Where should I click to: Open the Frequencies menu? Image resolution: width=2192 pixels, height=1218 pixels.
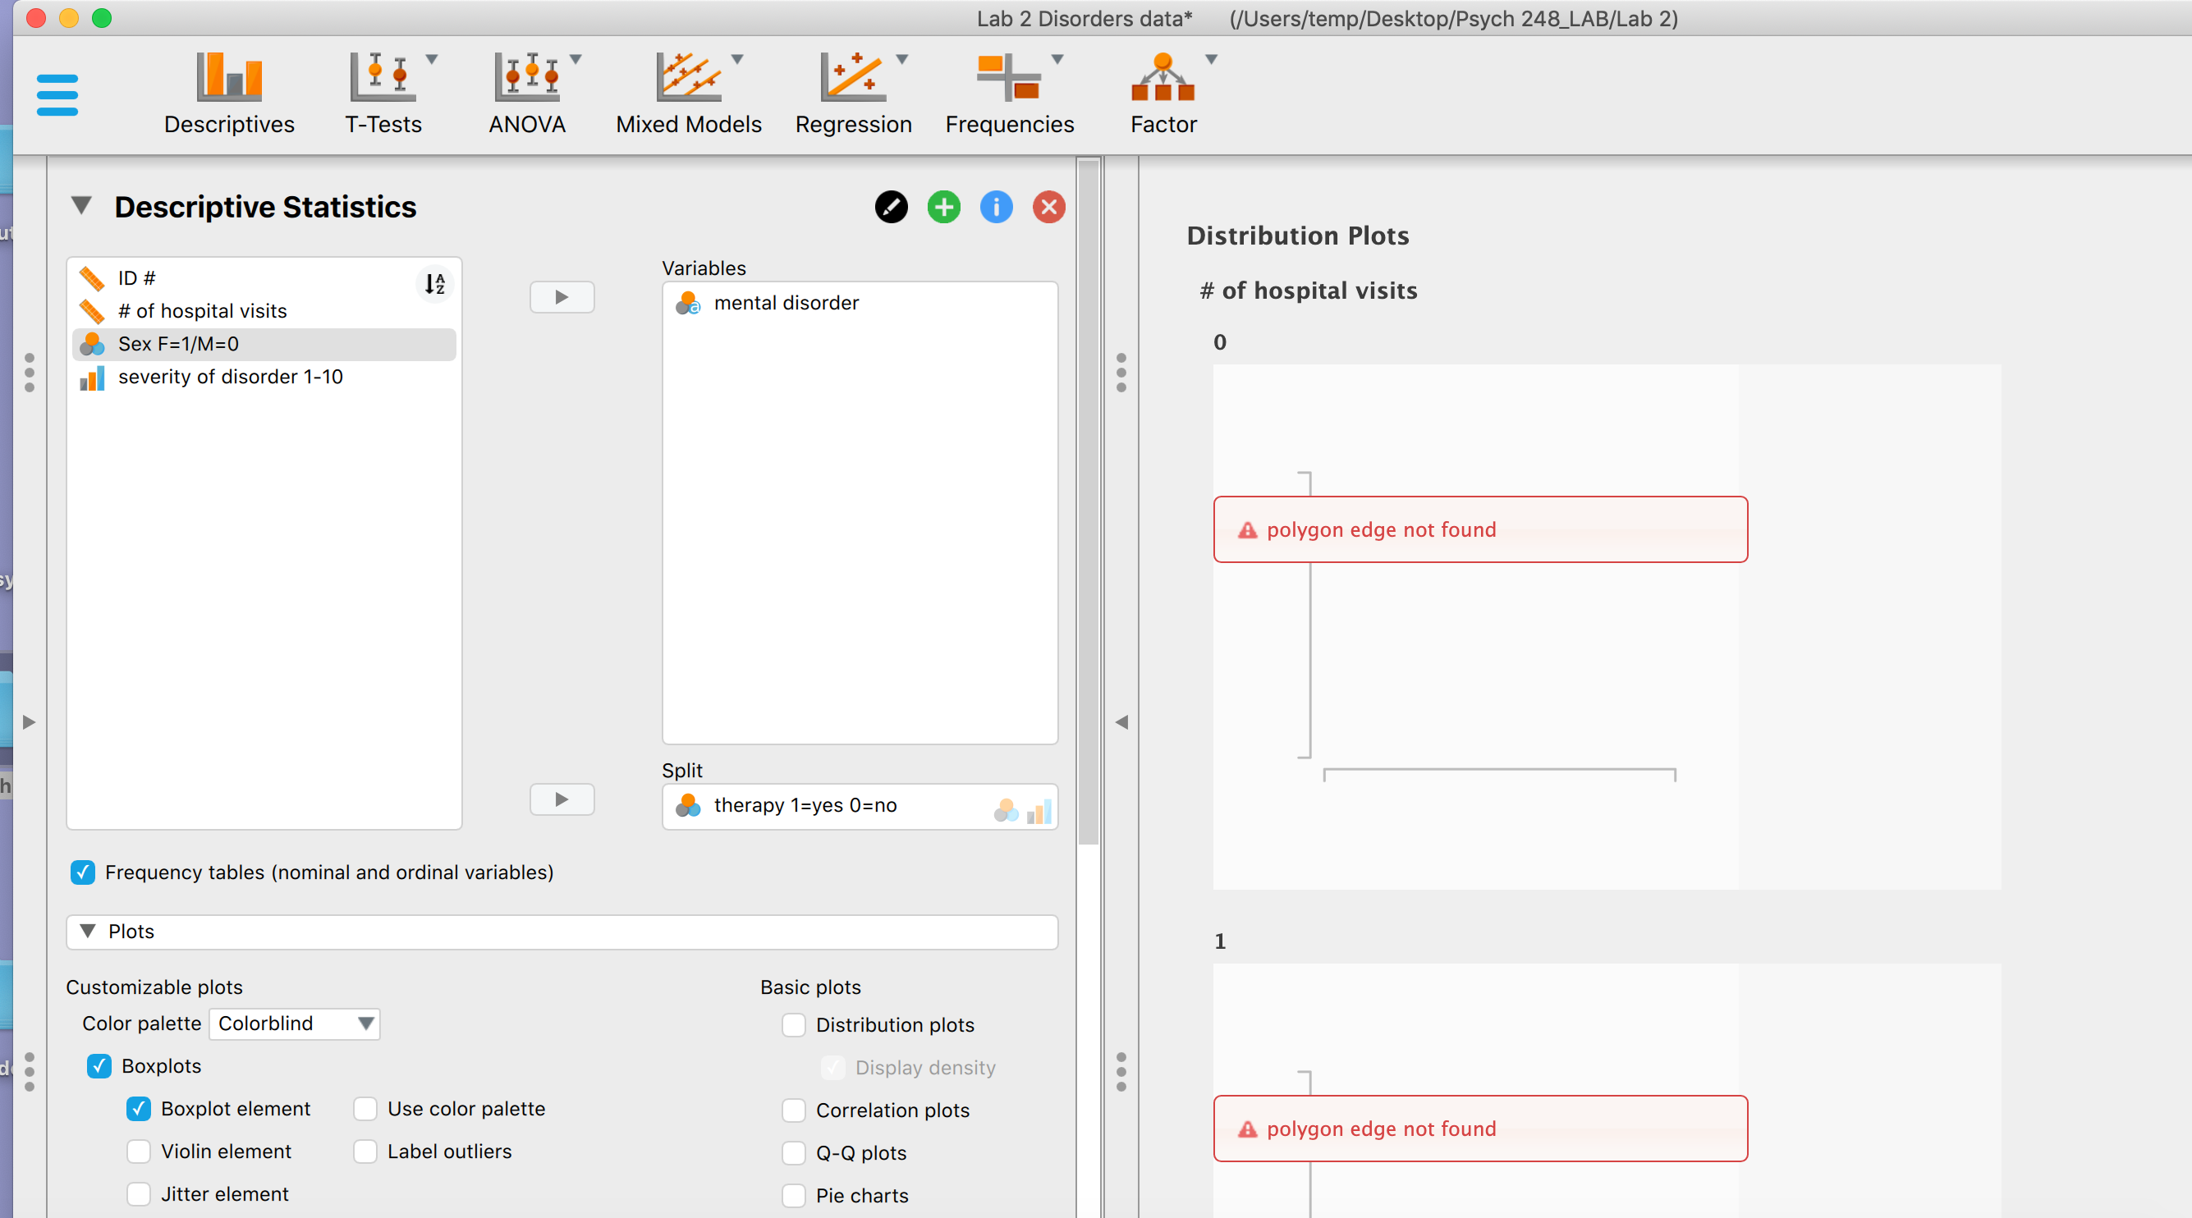click(x=1009, y=94)
